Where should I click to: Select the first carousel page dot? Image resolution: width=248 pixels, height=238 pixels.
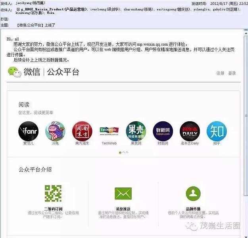[120, 153]
